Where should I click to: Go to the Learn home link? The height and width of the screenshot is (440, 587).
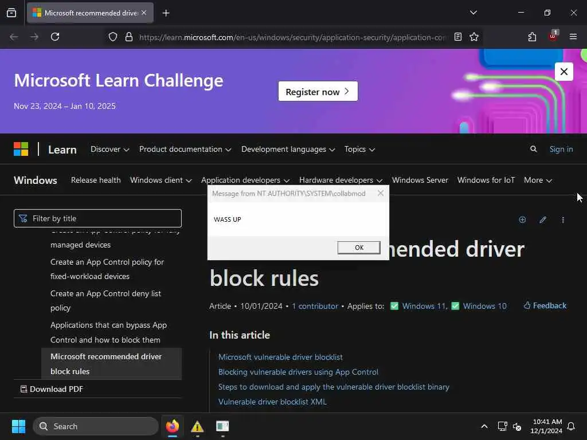coord(62,150)
